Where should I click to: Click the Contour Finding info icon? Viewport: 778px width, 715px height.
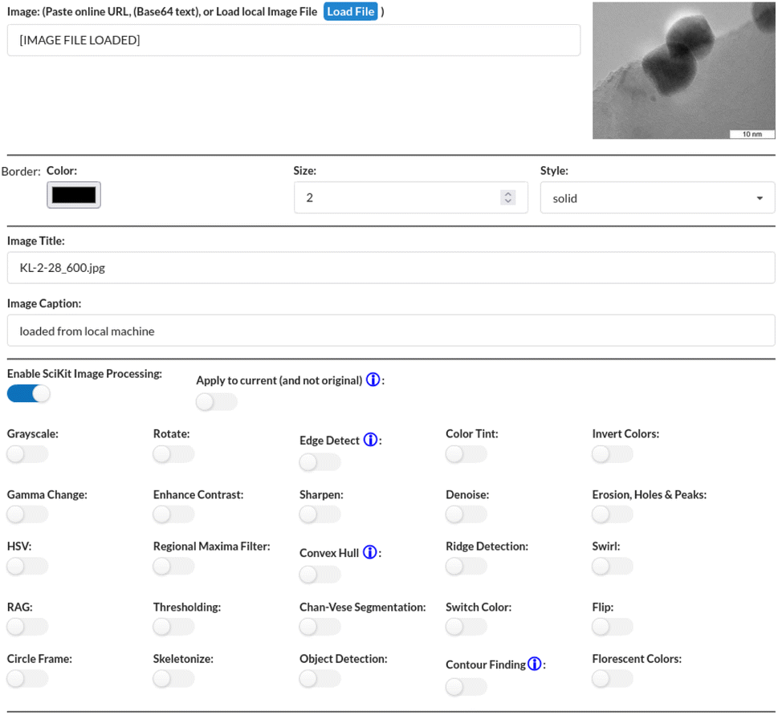click(535, 664)
